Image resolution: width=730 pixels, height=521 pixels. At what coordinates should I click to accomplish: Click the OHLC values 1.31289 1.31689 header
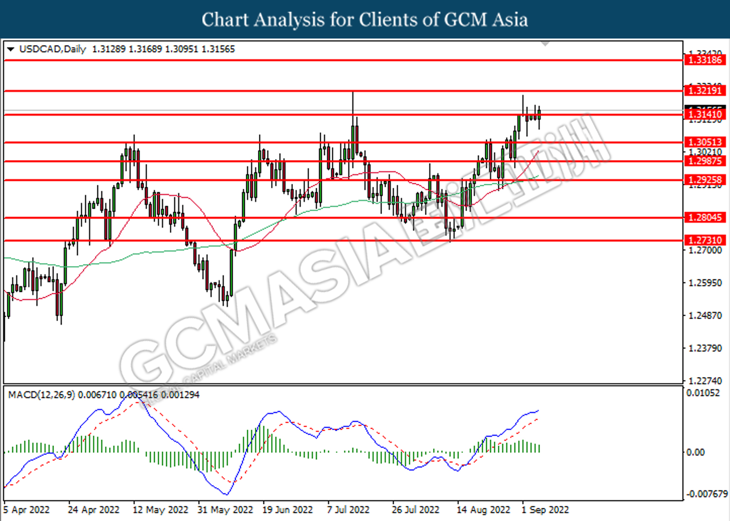(163, 49)
